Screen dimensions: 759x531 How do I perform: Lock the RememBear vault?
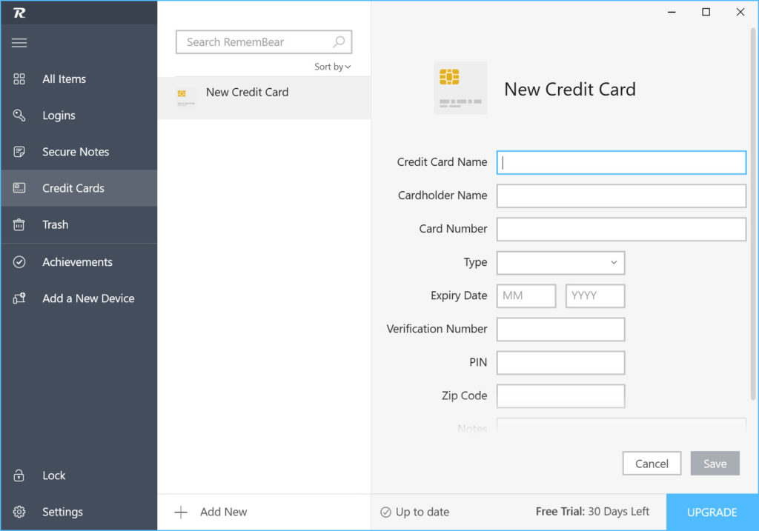(79, 475)
